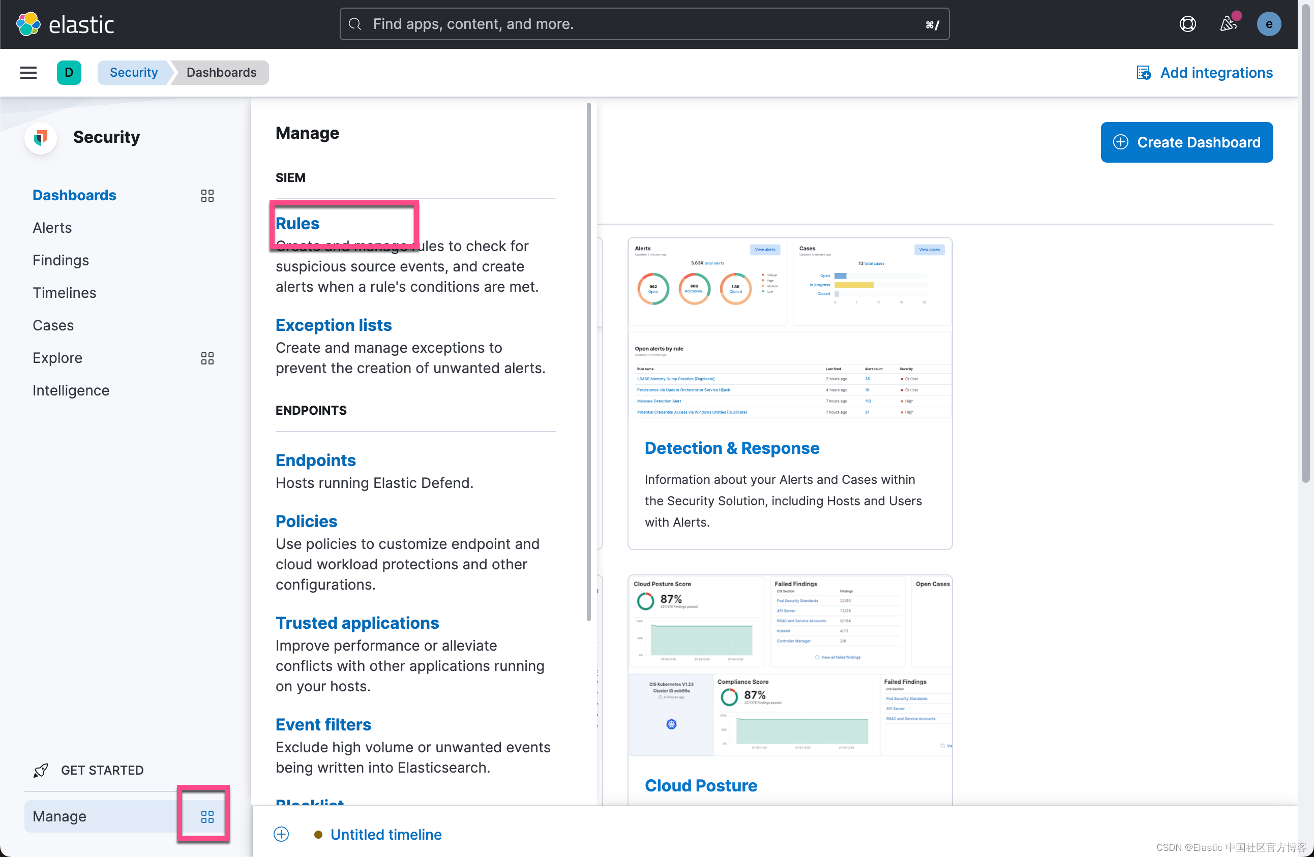Click the Get Started rocket icon

tap(41, 771)
